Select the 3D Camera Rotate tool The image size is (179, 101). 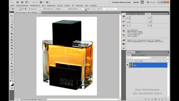click(12, 73)
